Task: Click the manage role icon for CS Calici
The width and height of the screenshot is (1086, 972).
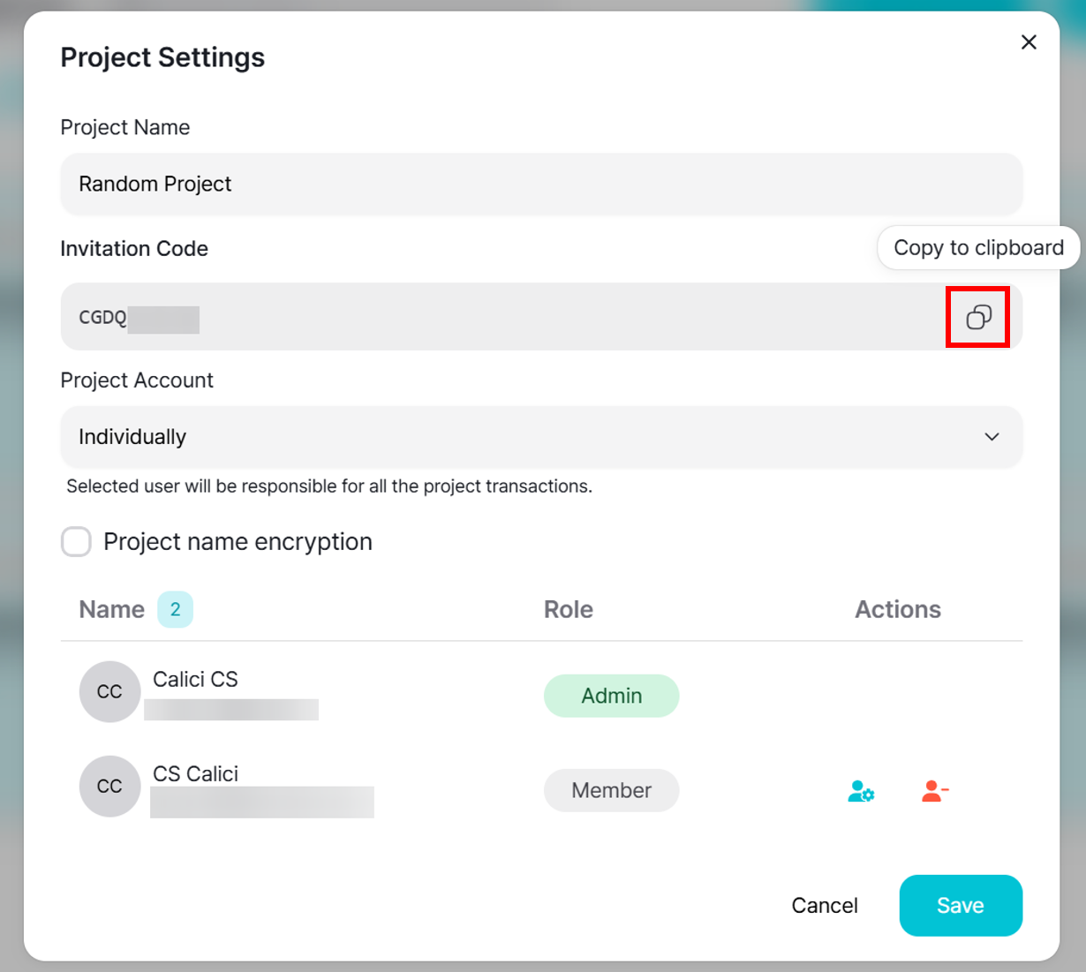Action: pos(861,791)
